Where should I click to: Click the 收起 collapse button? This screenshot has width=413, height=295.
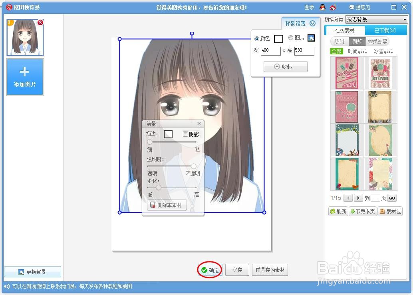(285, 67)
